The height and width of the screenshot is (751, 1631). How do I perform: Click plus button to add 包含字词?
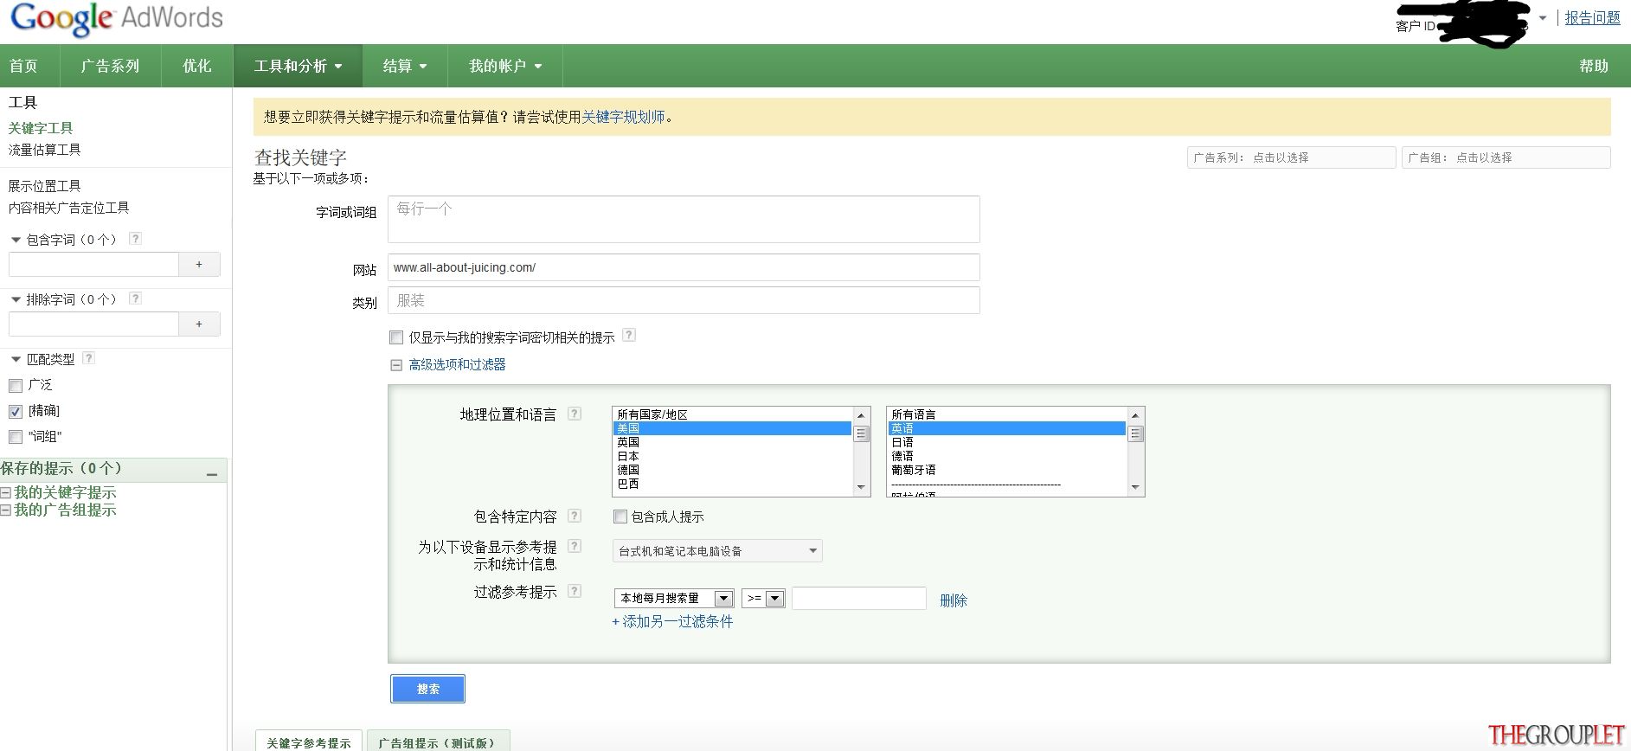pyautogui.click(x=199, y=265)
